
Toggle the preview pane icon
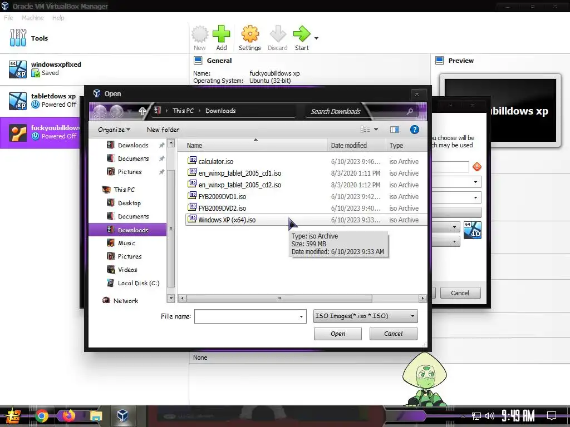point(395,130)
